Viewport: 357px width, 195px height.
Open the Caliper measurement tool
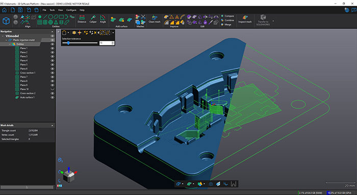(x=93, y=19)
